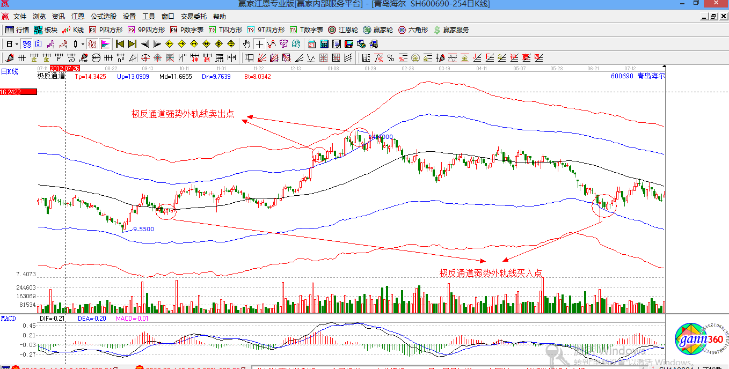The image size is (729, 369).
Task: Click the 赢家轮 wheel icon
Action: pyautogui.click(x=377, y=30)
